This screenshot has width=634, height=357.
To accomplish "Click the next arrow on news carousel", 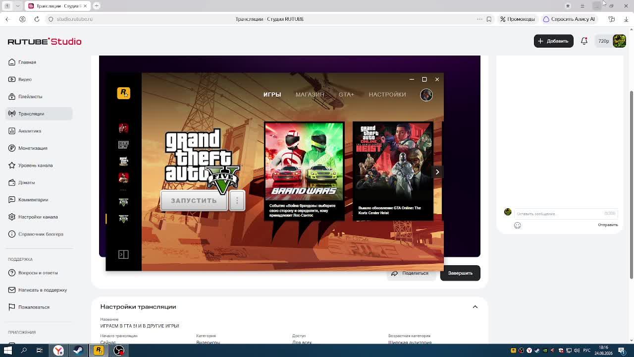I will 437,172.
